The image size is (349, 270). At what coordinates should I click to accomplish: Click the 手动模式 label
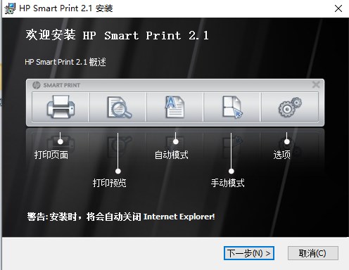228,183
